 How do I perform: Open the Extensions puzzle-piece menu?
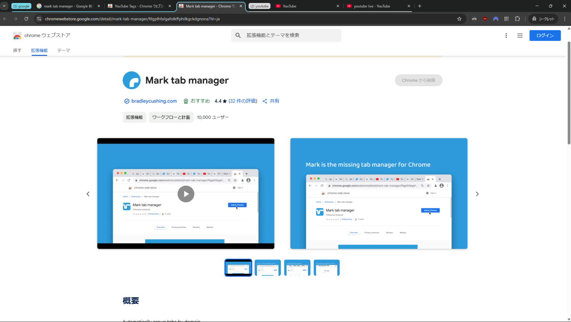coord(517,19)
